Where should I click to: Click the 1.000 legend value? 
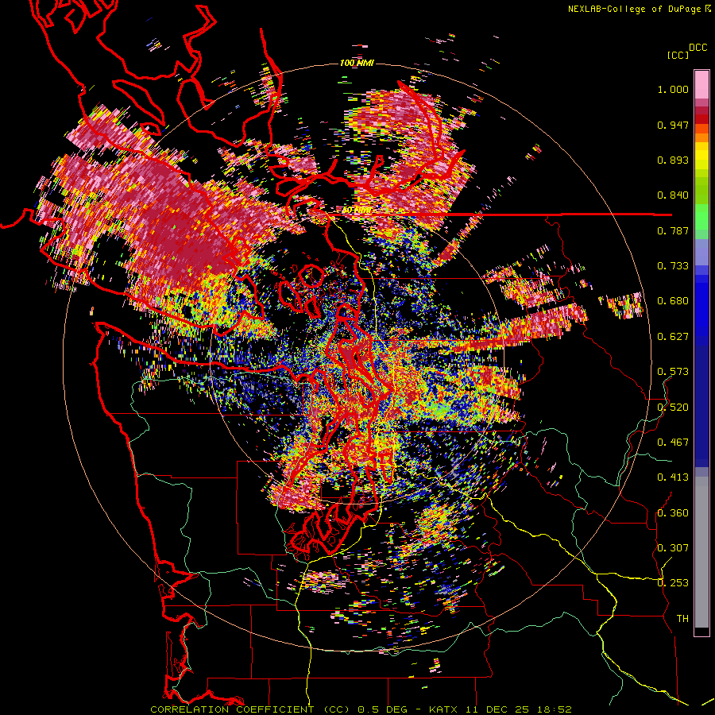(673, 89)
